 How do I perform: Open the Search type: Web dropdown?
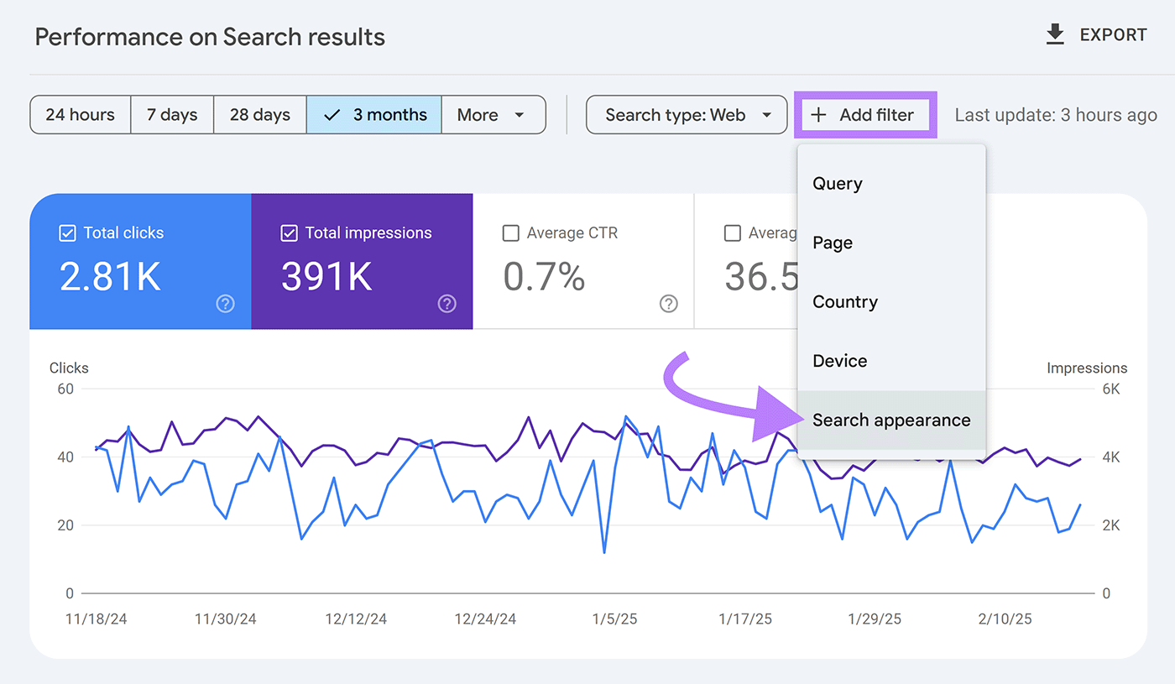(x=686, y=115)
